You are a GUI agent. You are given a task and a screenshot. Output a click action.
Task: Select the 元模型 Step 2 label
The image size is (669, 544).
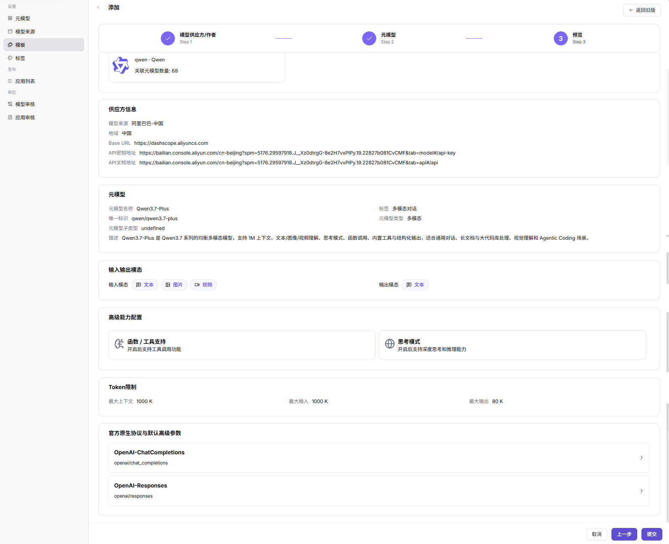click(388, 35)
